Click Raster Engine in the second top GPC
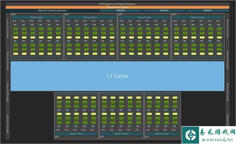Screen dimensions: 236x144 click(x=91, y=17)
